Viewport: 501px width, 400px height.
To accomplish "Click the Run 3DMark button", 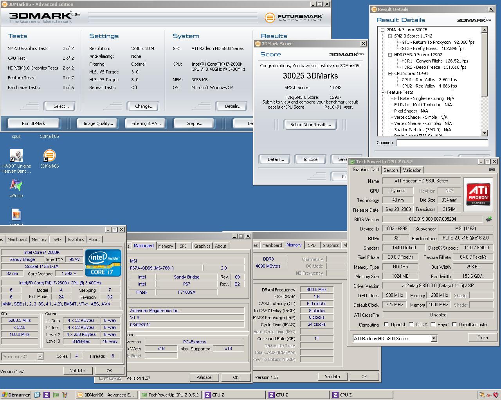I will [x=33, y=123].
